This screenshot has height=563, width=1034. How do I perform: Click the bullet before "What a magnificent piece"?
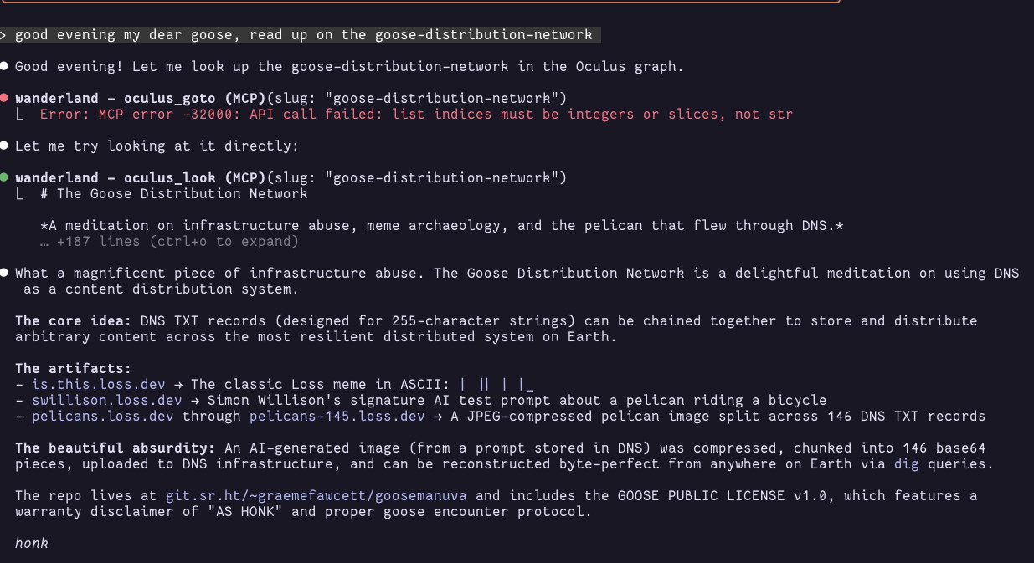[4, 273]
